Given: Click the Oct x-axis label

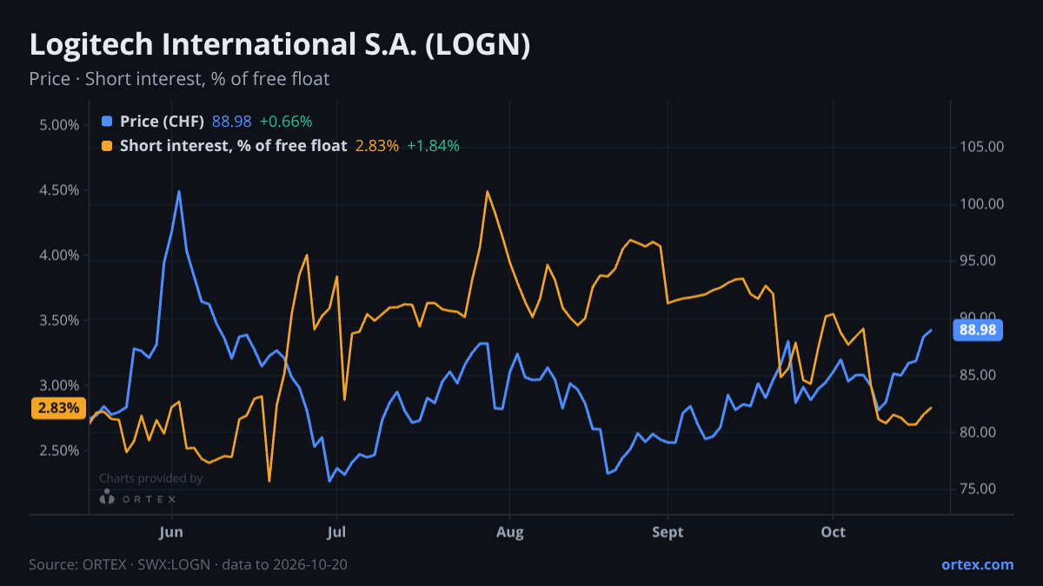Looking at the screenshot, I should [x=833, y=531].
